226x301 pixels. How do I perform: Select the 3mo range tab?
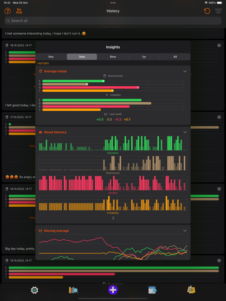(82, 57)
